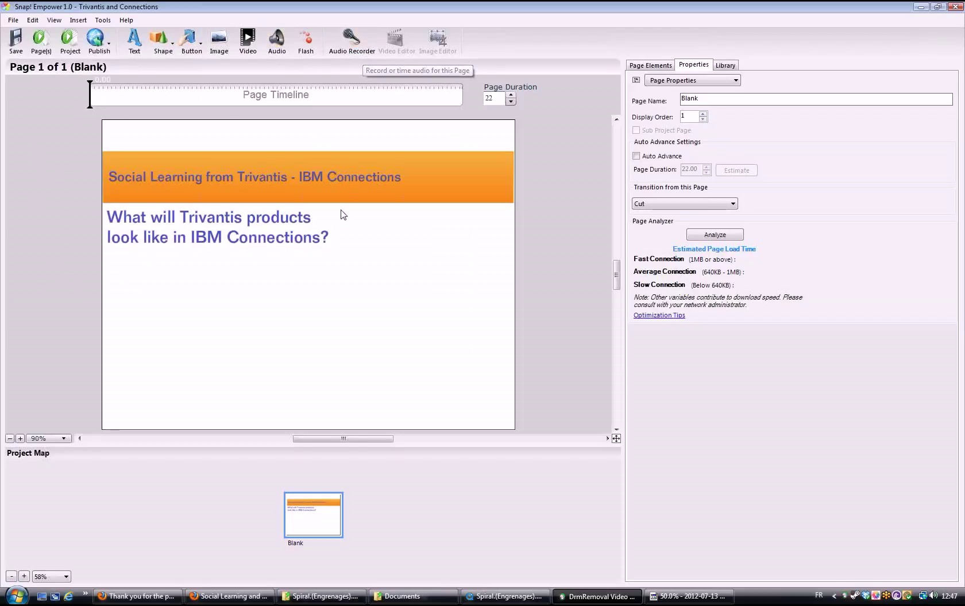
Task: Open the Optimization Tips link
Action: pyautogui.click(x=659, y=315)
